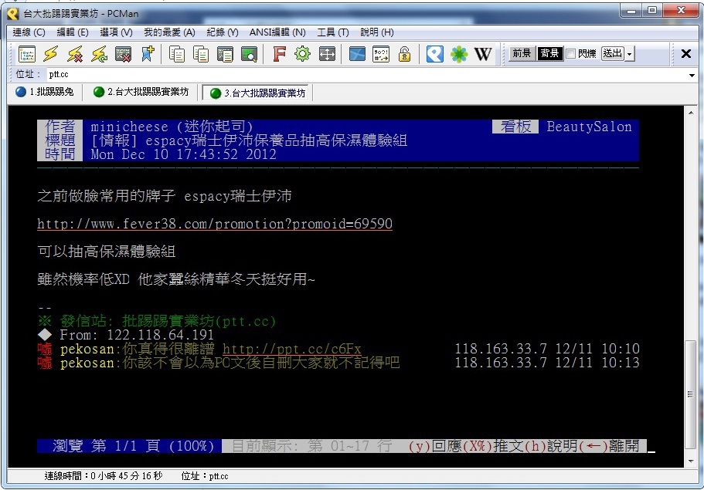The height and width of the screenshot is (490, 704).
Task: Open the ANSI編輯 (N) menu
Action: (x=277, y=32)
